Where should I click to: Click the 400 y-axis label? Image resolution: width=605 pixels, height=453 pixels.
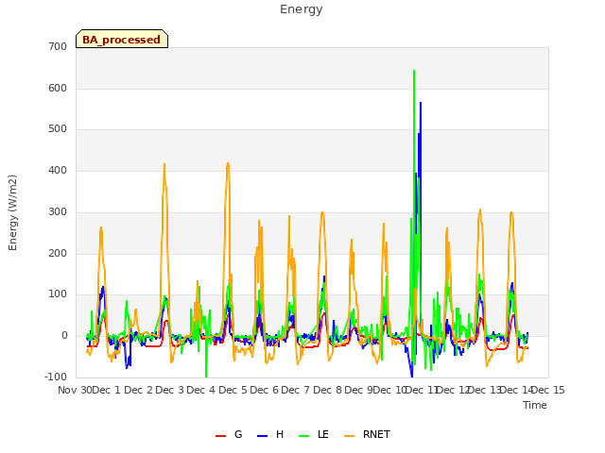(58, 170)
